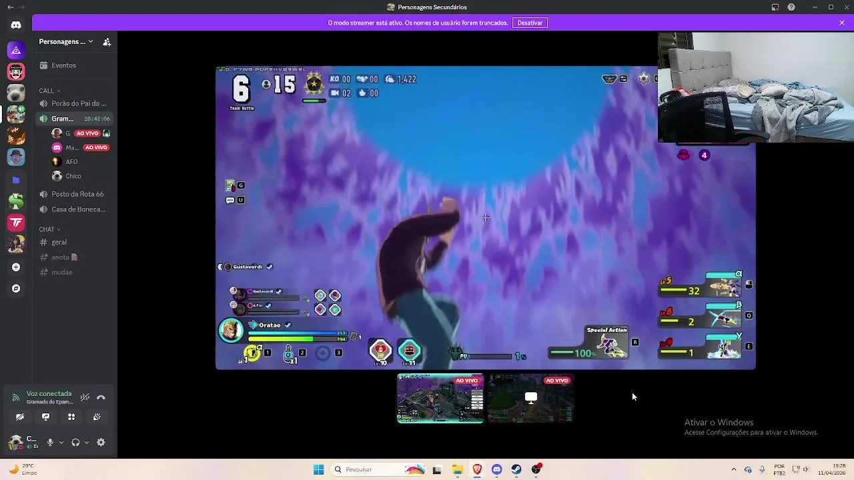Open Brave browser from taskbar
The width and height of the screenshot is (854, 480).
point(477,469)
